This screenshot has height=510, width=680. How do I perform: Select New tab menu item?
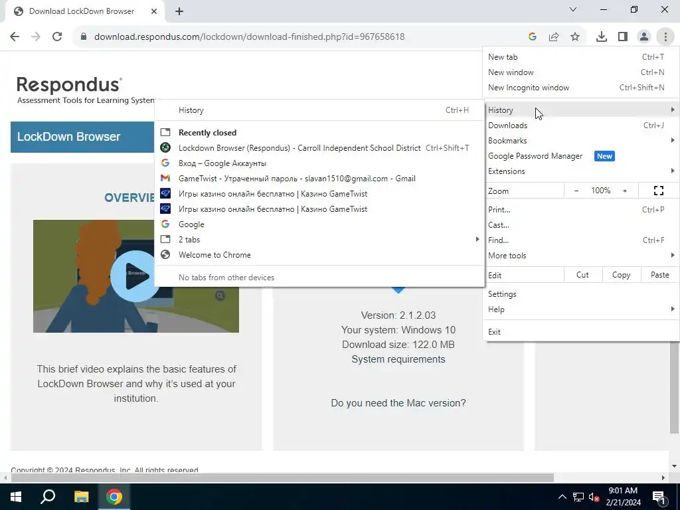(x=581, y=57)
